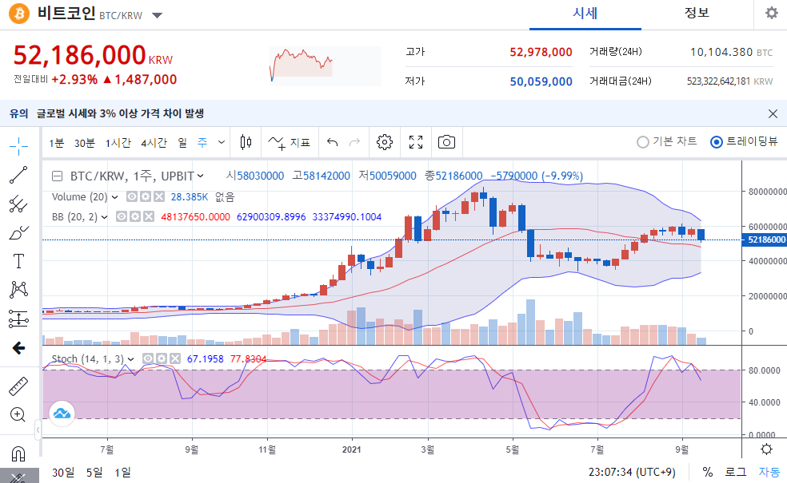This screenshot has height=483, width=787.
Task: Set date range to 1일
Action: (x=122, y=473)
